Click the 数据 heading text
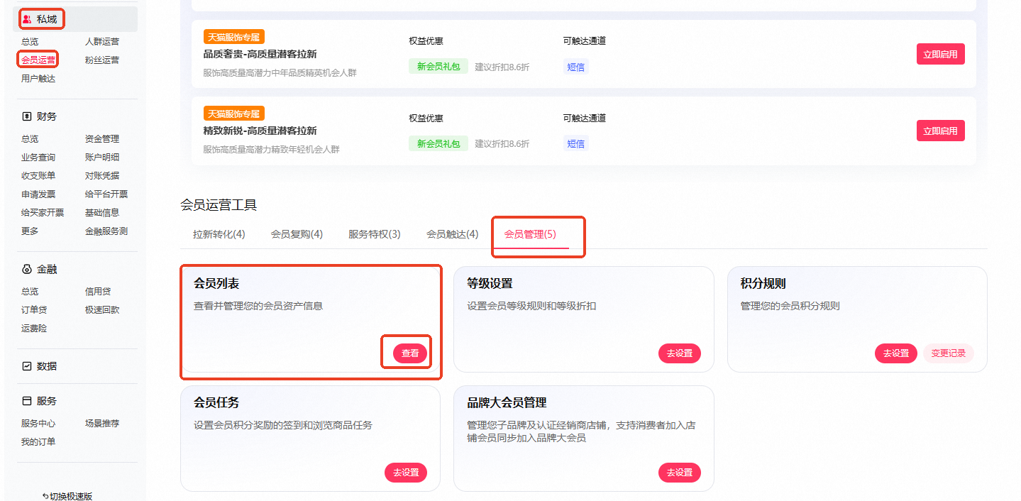This screenshot has height=501, width=1021. point(47,366)
